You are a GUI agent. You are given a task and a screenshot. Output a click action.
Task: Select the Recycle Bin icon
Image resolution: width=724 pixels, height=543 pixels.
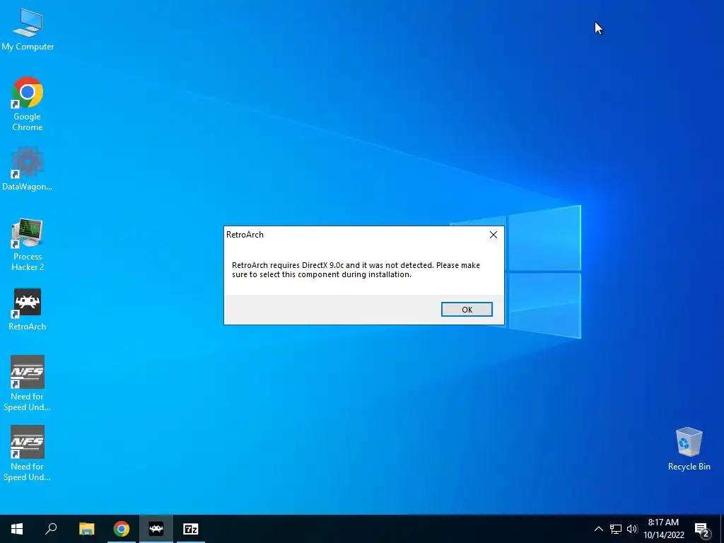(689, 449)
